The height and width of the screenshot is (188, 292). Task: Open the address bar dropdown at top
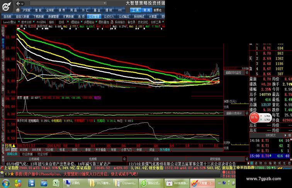tap(105, 3)
